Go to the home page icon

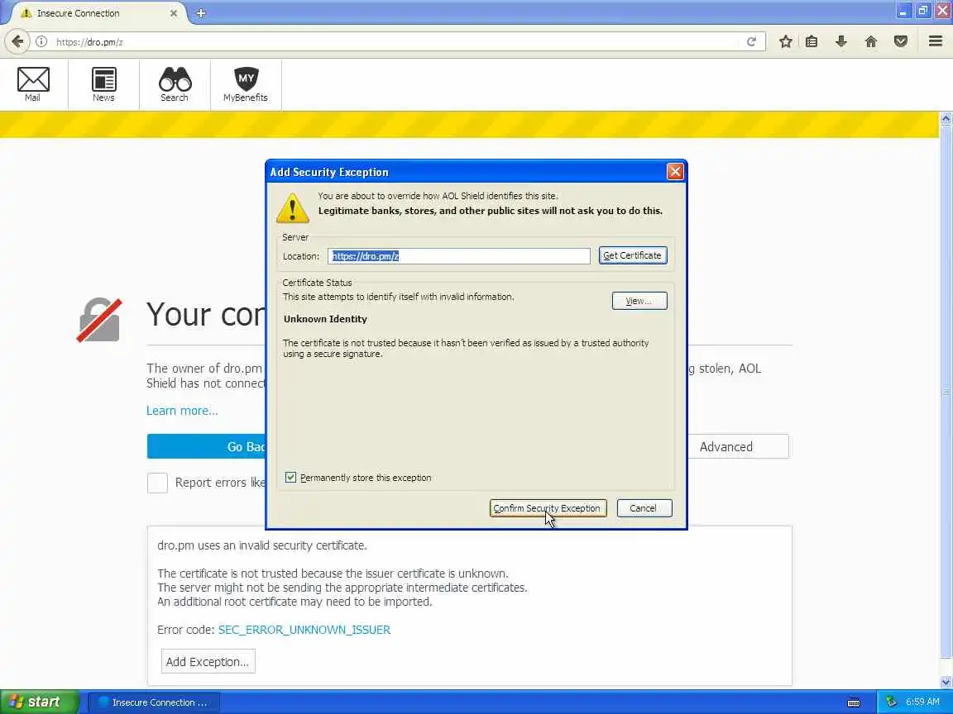(871, 41)
